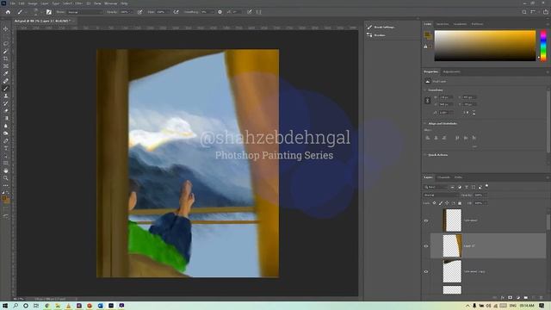
Task: Switch to the Adjustments tab
Action: [451, 71]
